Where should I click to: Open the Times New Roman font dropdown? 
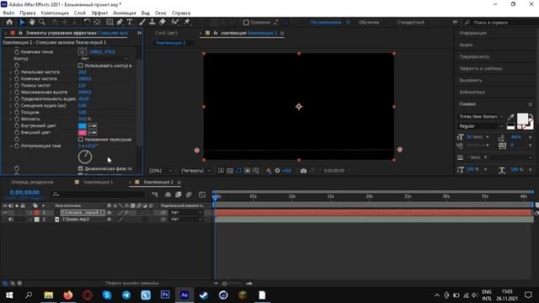481,117
